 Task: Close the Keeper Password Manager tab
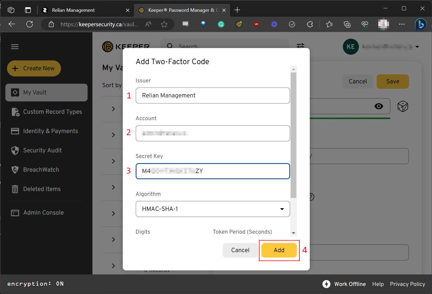224,10
